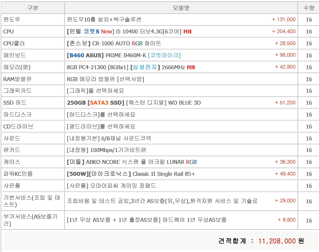
Task: Select the '파워KC인증' category cell
Action: [33, 174]
